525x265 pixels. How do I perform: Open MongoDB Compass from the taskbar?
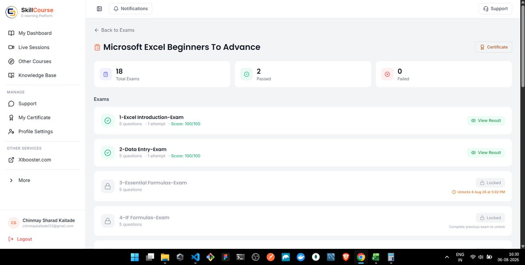(316, 257)
